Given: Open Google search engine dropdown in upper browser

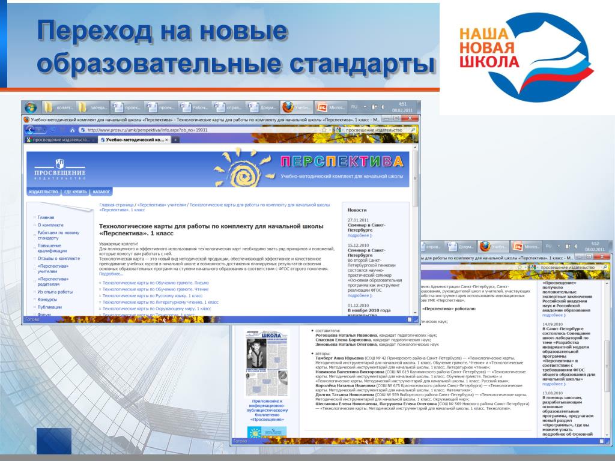Looking at the screenshot, I should tap(339, 130).
